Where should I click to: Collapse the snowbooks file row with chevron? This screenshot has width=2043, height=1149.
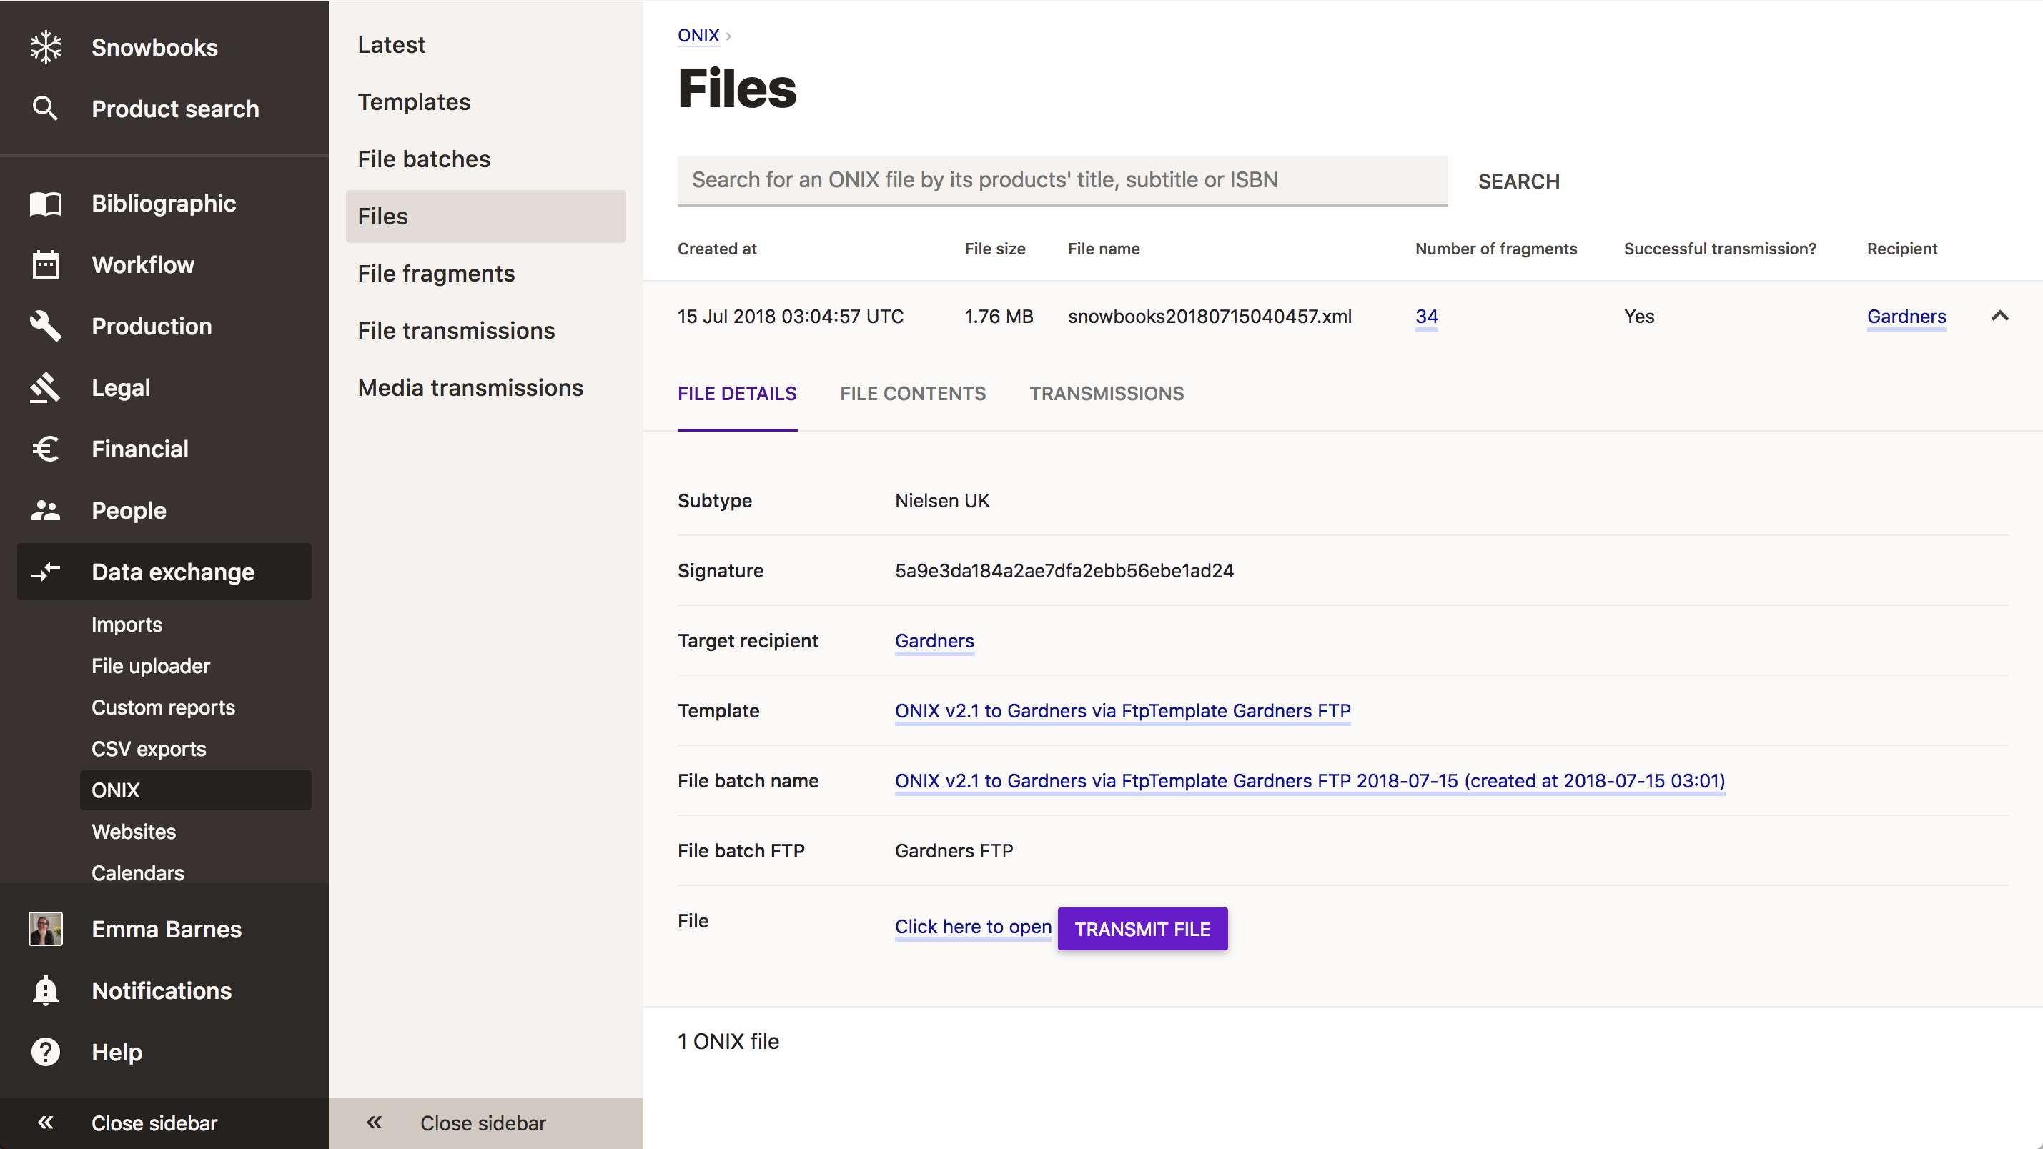[1999, 317]
